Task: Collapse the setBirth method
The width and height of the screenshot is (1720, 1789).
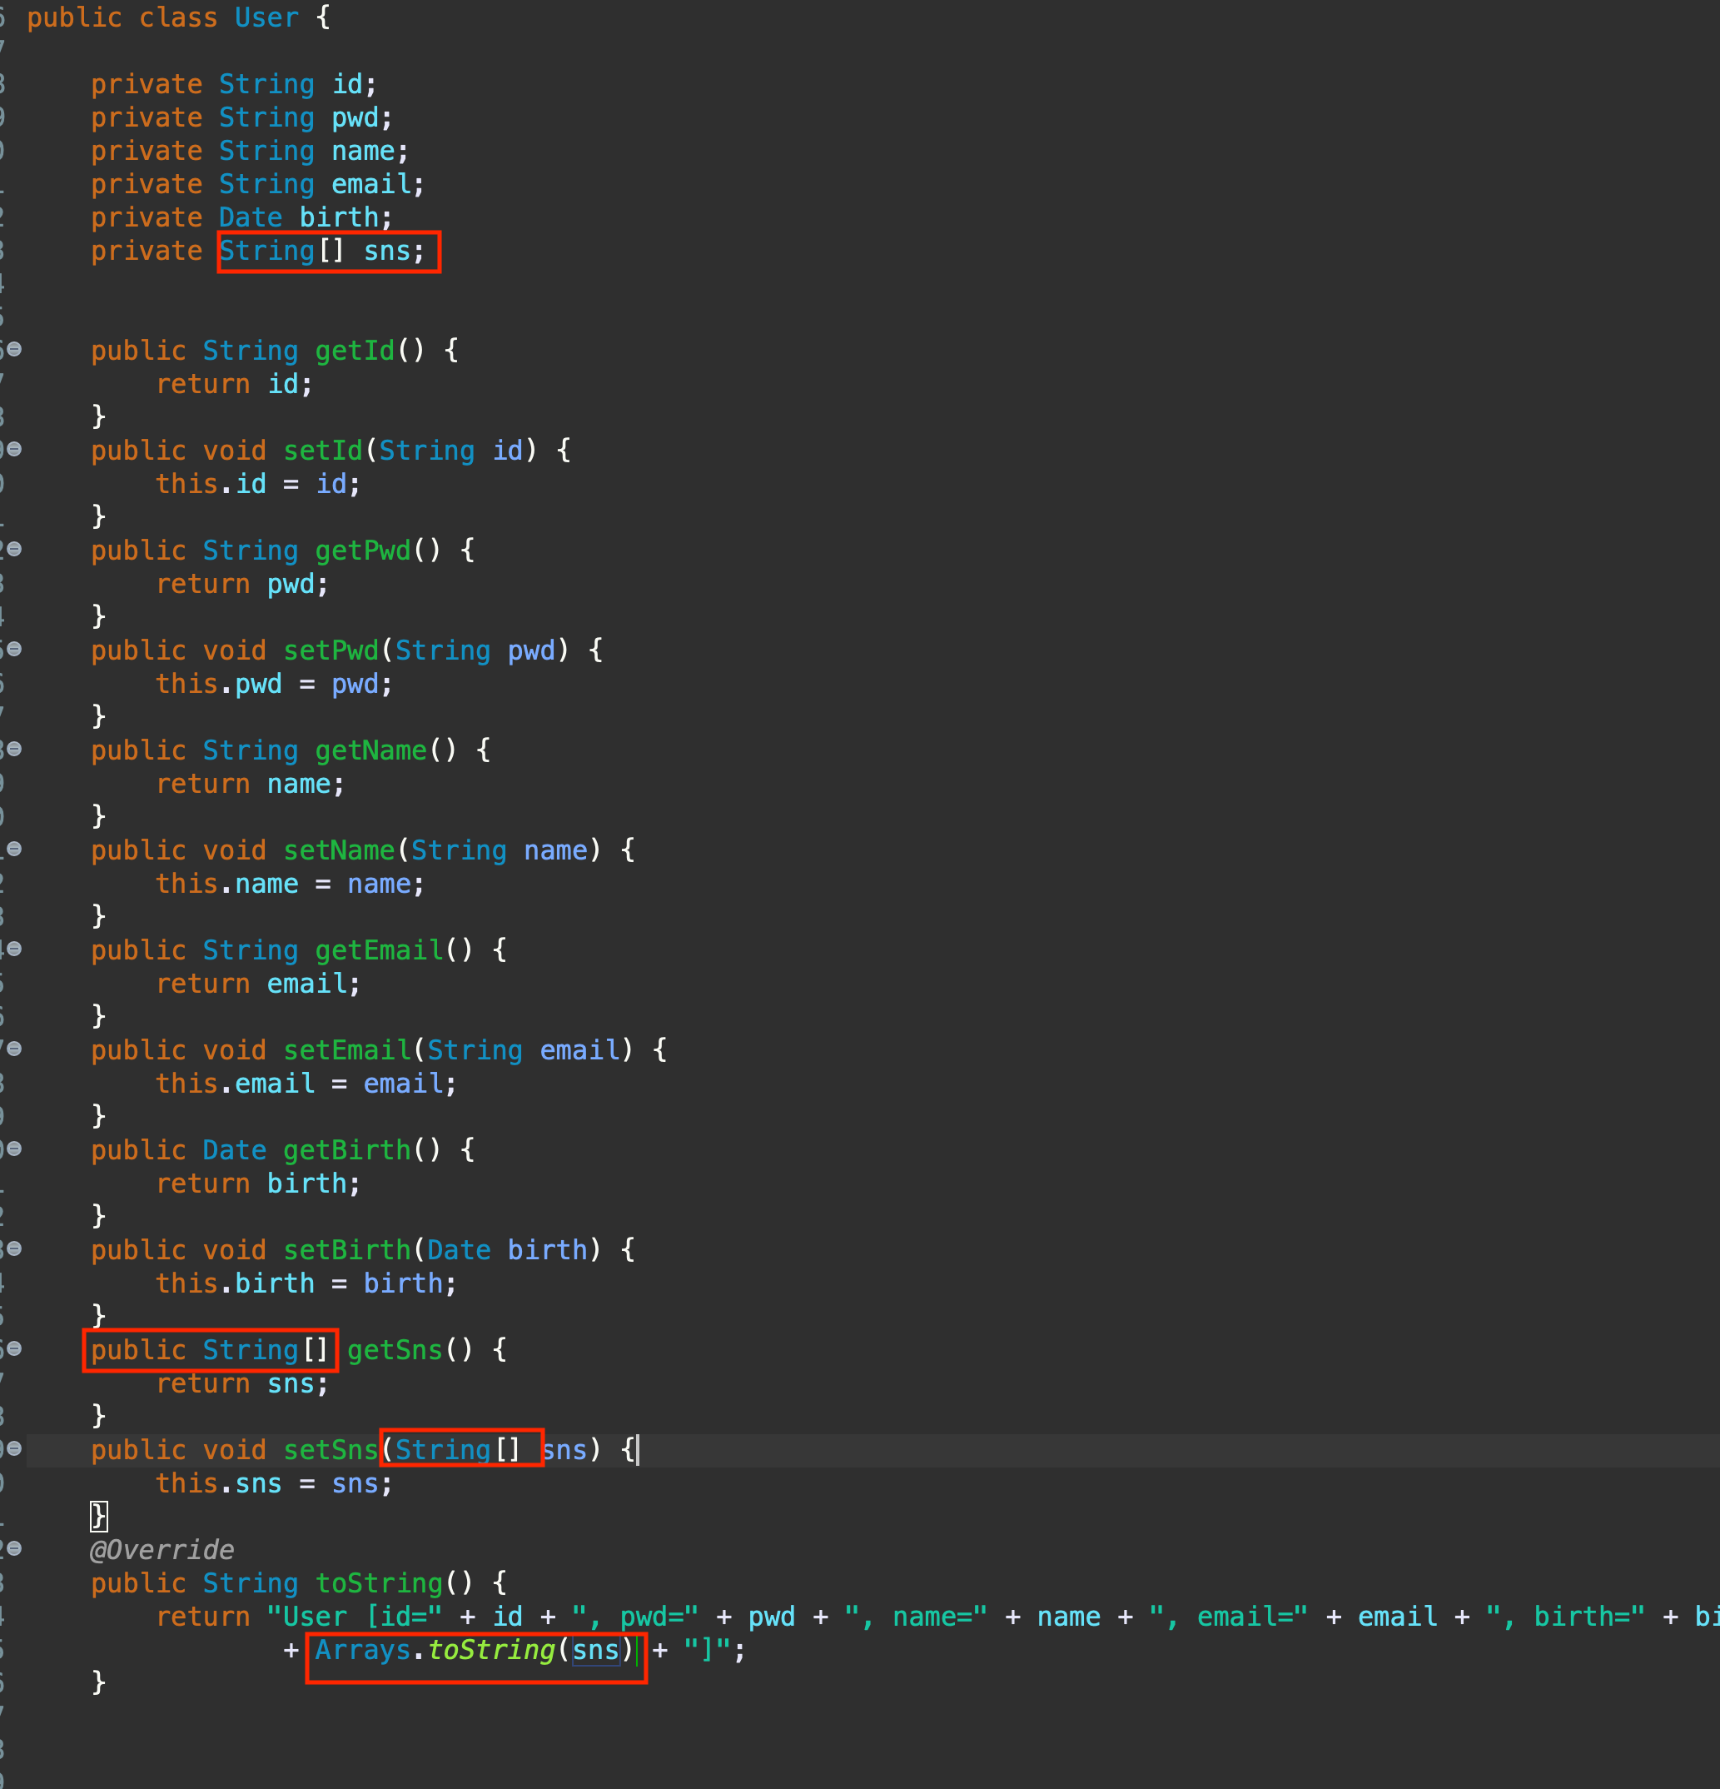Action: (15, 1248)
